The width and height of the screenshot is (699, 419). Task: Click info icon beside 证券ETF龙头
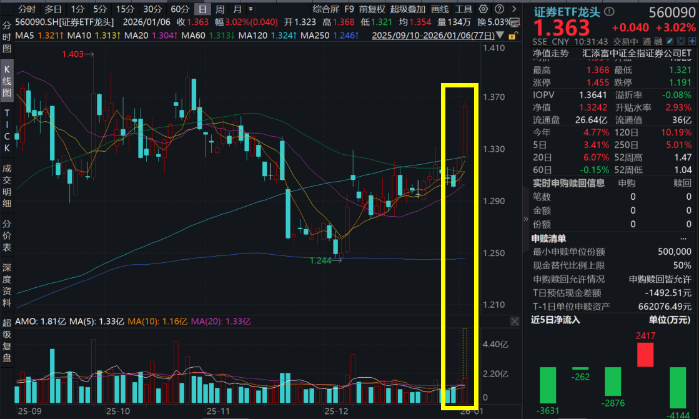(x=609, y=12)
